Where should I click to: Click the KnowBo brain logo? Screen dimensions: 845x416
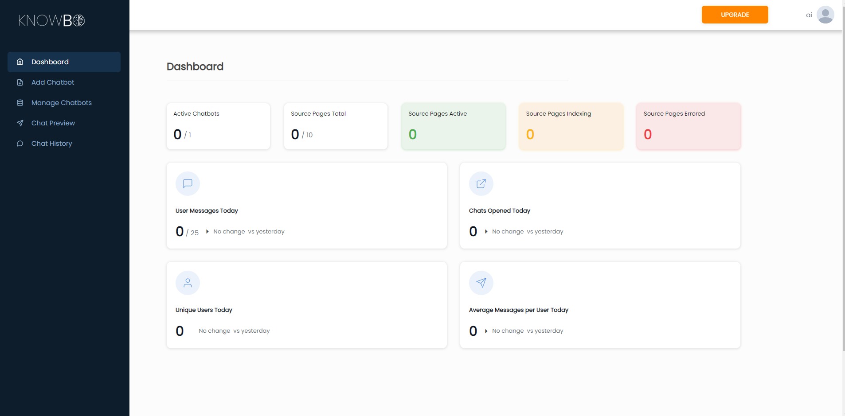click(x=51, y=20)
